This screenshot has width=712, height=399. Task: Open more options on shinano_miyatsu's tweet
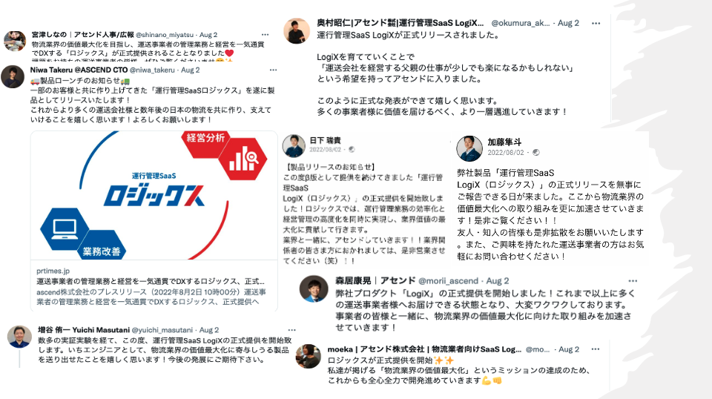click(266, 35)
